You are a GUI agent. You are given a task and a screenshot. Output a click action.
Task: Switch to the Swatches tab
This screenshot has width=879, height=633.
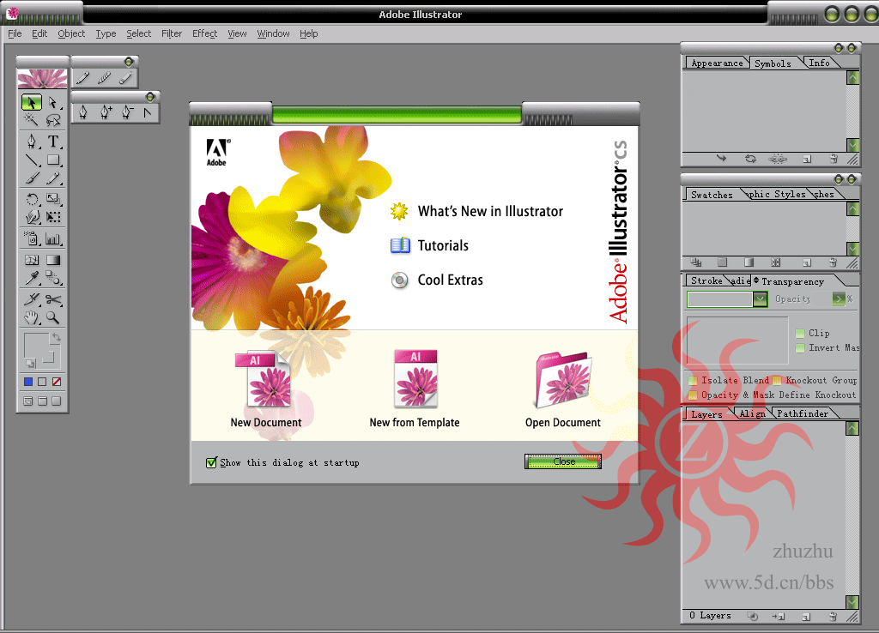tap(712, 195)
